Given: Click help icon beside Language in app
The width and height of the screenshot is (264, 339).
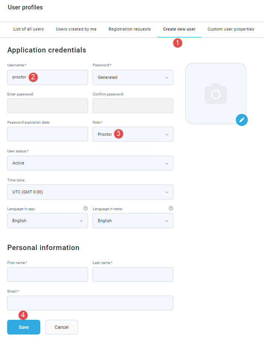Looking at the screenshot, I should coord(85,209).
